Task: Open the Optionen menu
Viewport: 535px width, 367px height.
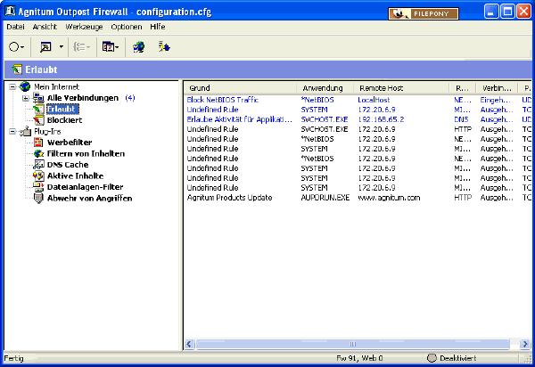Action: pos(127,27)
